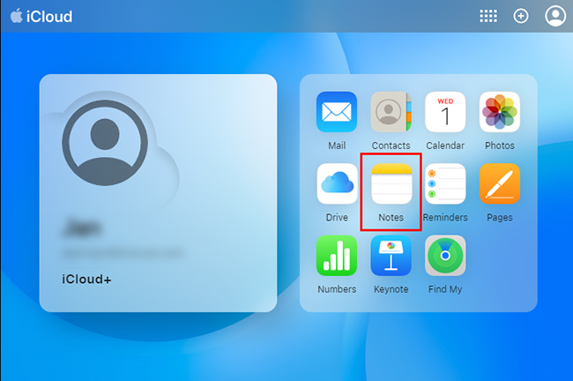Click the Notes label text
573x381 pixels.
click(391, 218)
